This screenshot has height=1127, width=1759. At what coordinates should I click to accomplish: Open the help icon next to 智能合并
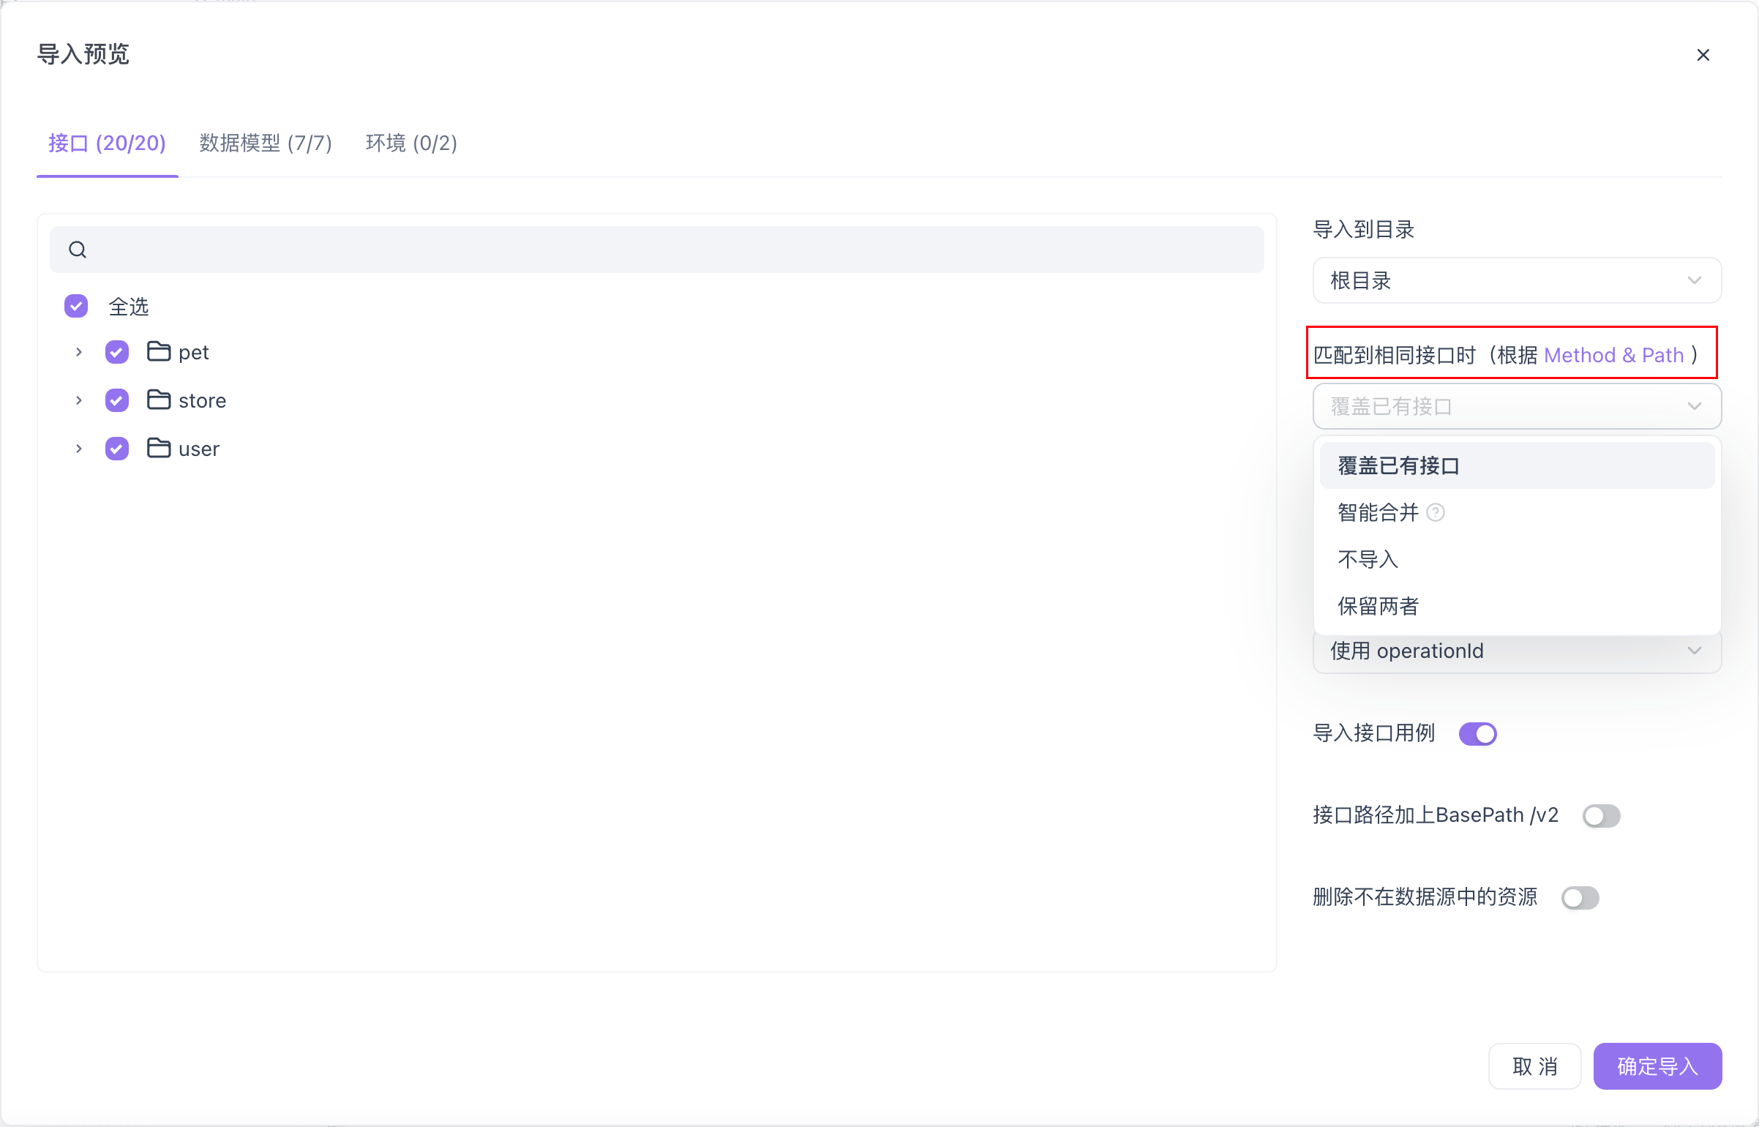(x=1436, y=512)
